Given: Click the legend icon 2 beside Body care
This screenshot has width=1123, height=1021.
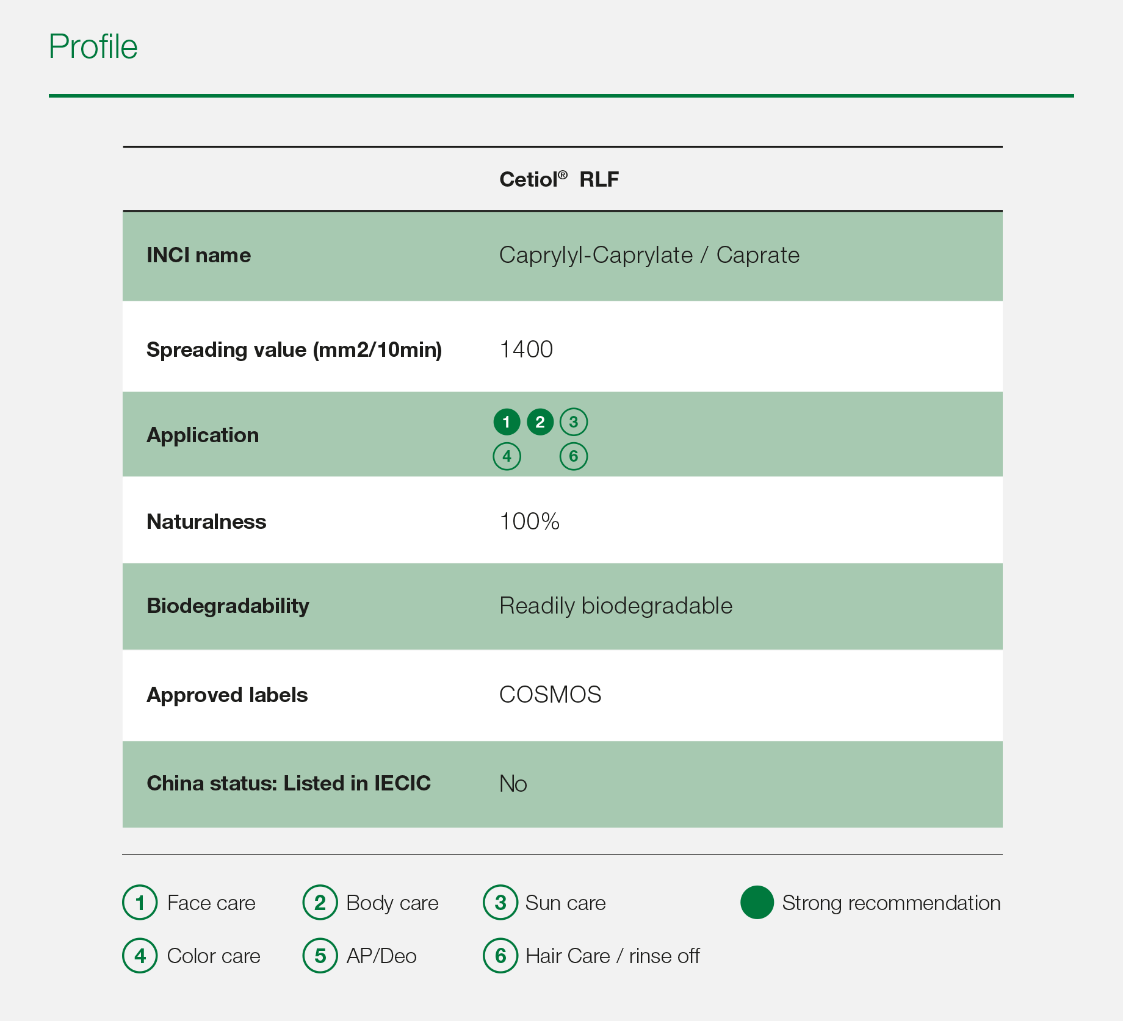Looking at the screenshot, I should coord(320,903).
